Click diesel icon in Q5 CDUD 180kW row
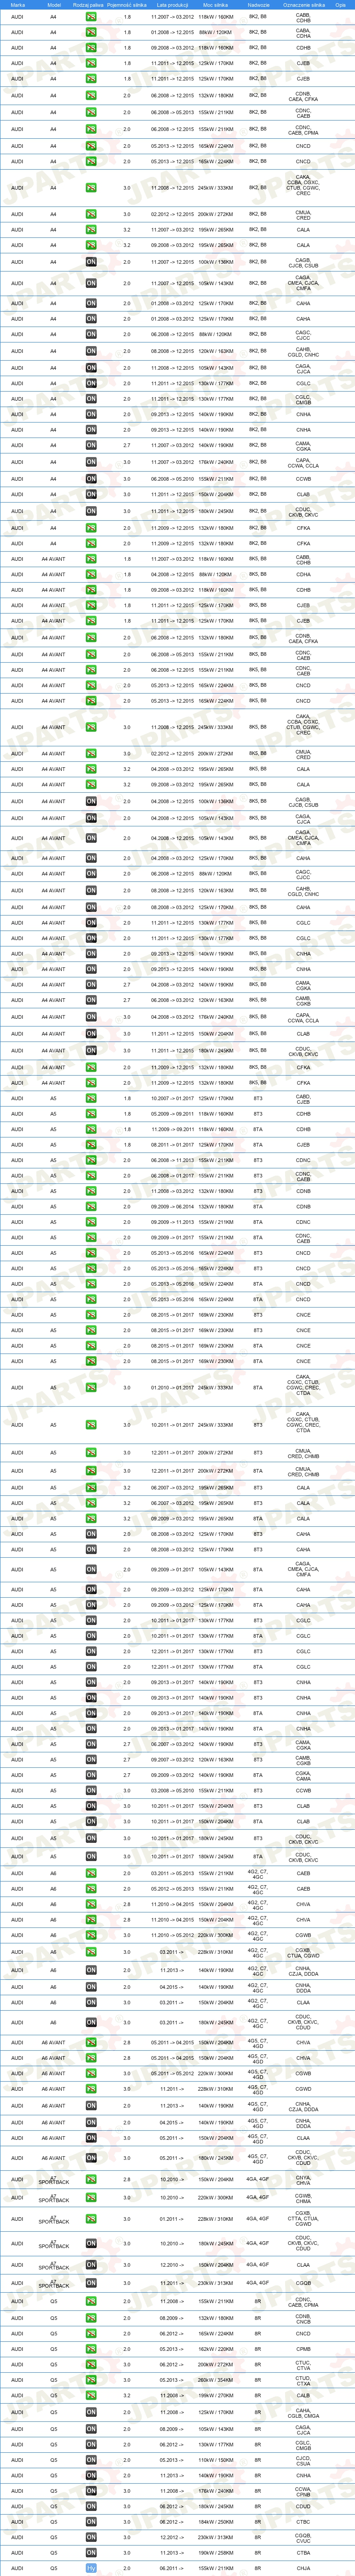This screenshot has height=2576, width=355. (91, 2506)
